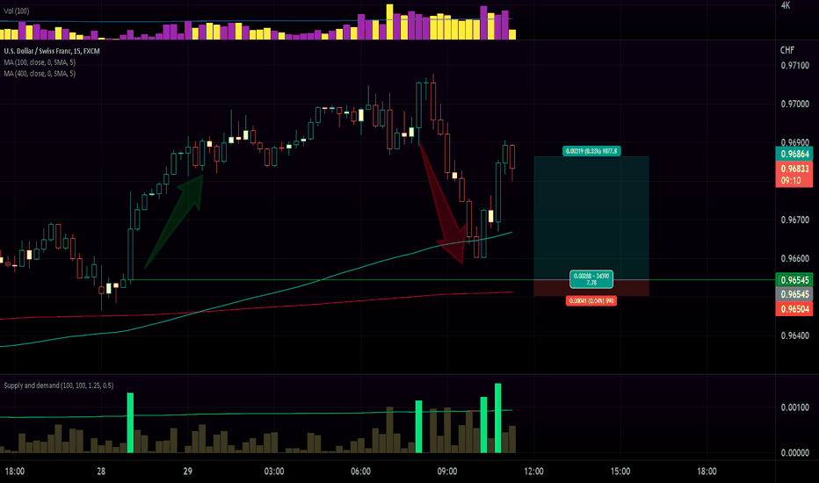This screenshot has width=819, height=483.
Task: Click the 0.97100 price axis label
Action: tap(795, 66)
